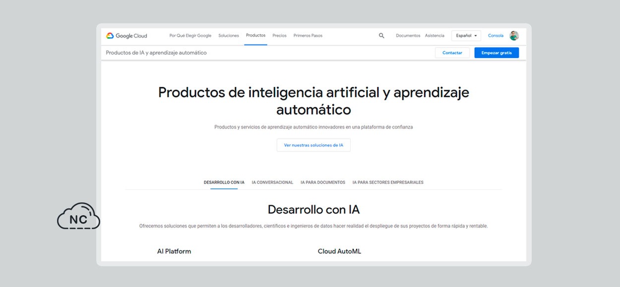Switch to the IA para Documentos tab
This screenshot has height=287, width=620.
click(323, 183)
